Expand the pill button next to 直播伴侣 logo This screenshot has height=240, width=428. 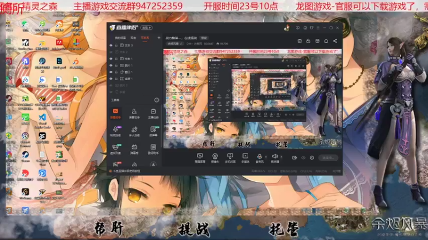click(146, 28)
